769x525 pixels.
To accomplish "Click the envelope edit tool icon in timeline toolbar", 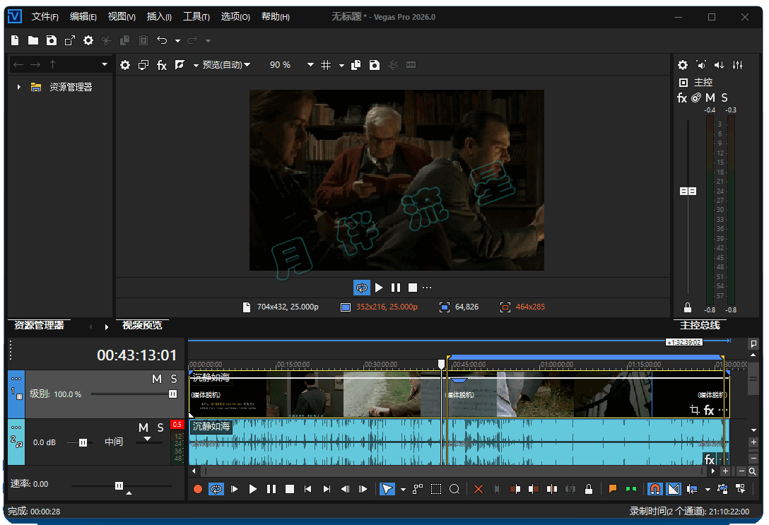I will (417, 489).
